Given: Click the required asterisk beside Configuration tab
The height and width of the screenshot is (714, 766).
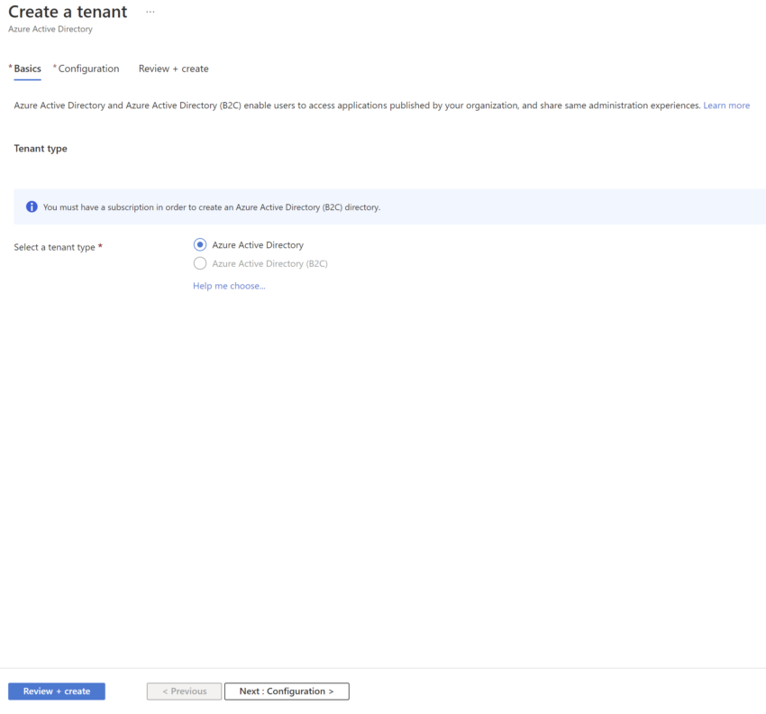Looking at the screenshot, I should coord(54,66).
